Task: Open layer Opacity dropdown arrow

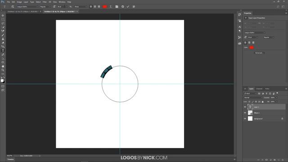Action: click(x=277, y=98)
